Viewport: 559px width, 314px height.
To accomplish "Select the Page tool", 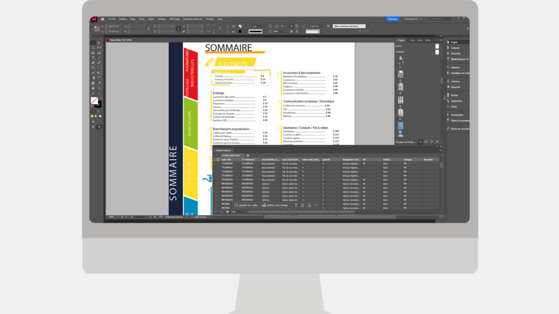I will [93, 47].
